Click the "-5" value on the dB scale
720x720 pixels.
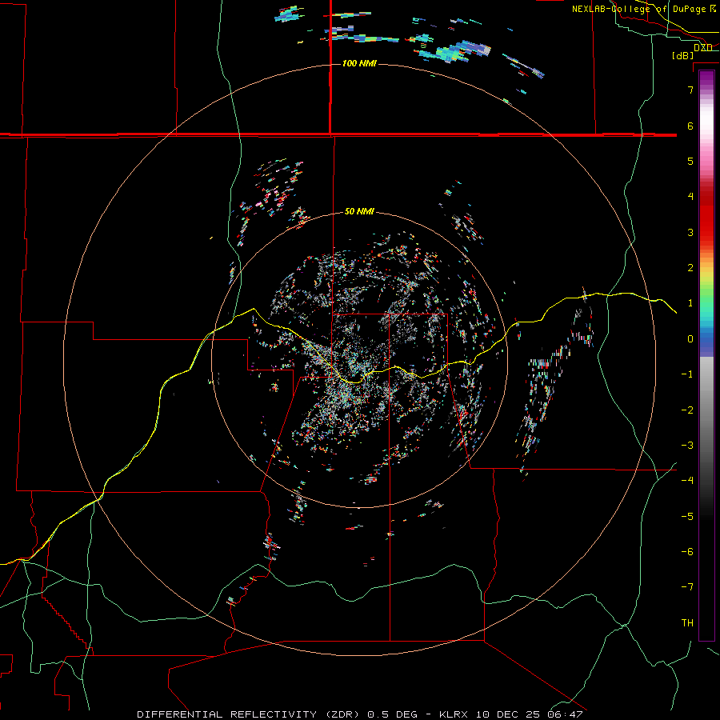tap(687, 517)
